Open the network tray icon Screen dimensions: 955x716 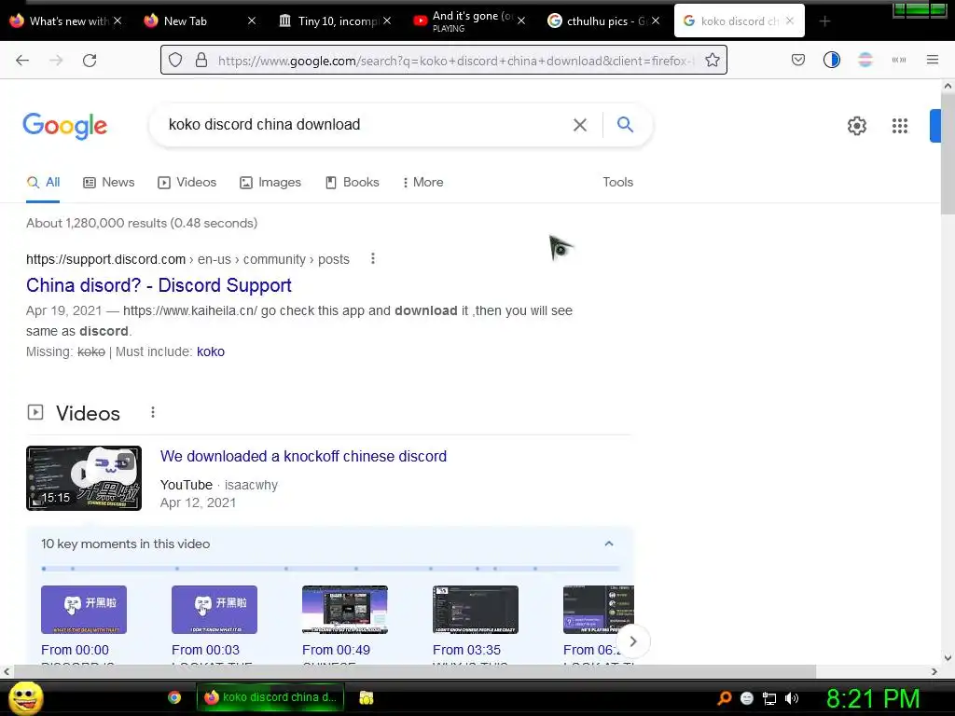769,698
